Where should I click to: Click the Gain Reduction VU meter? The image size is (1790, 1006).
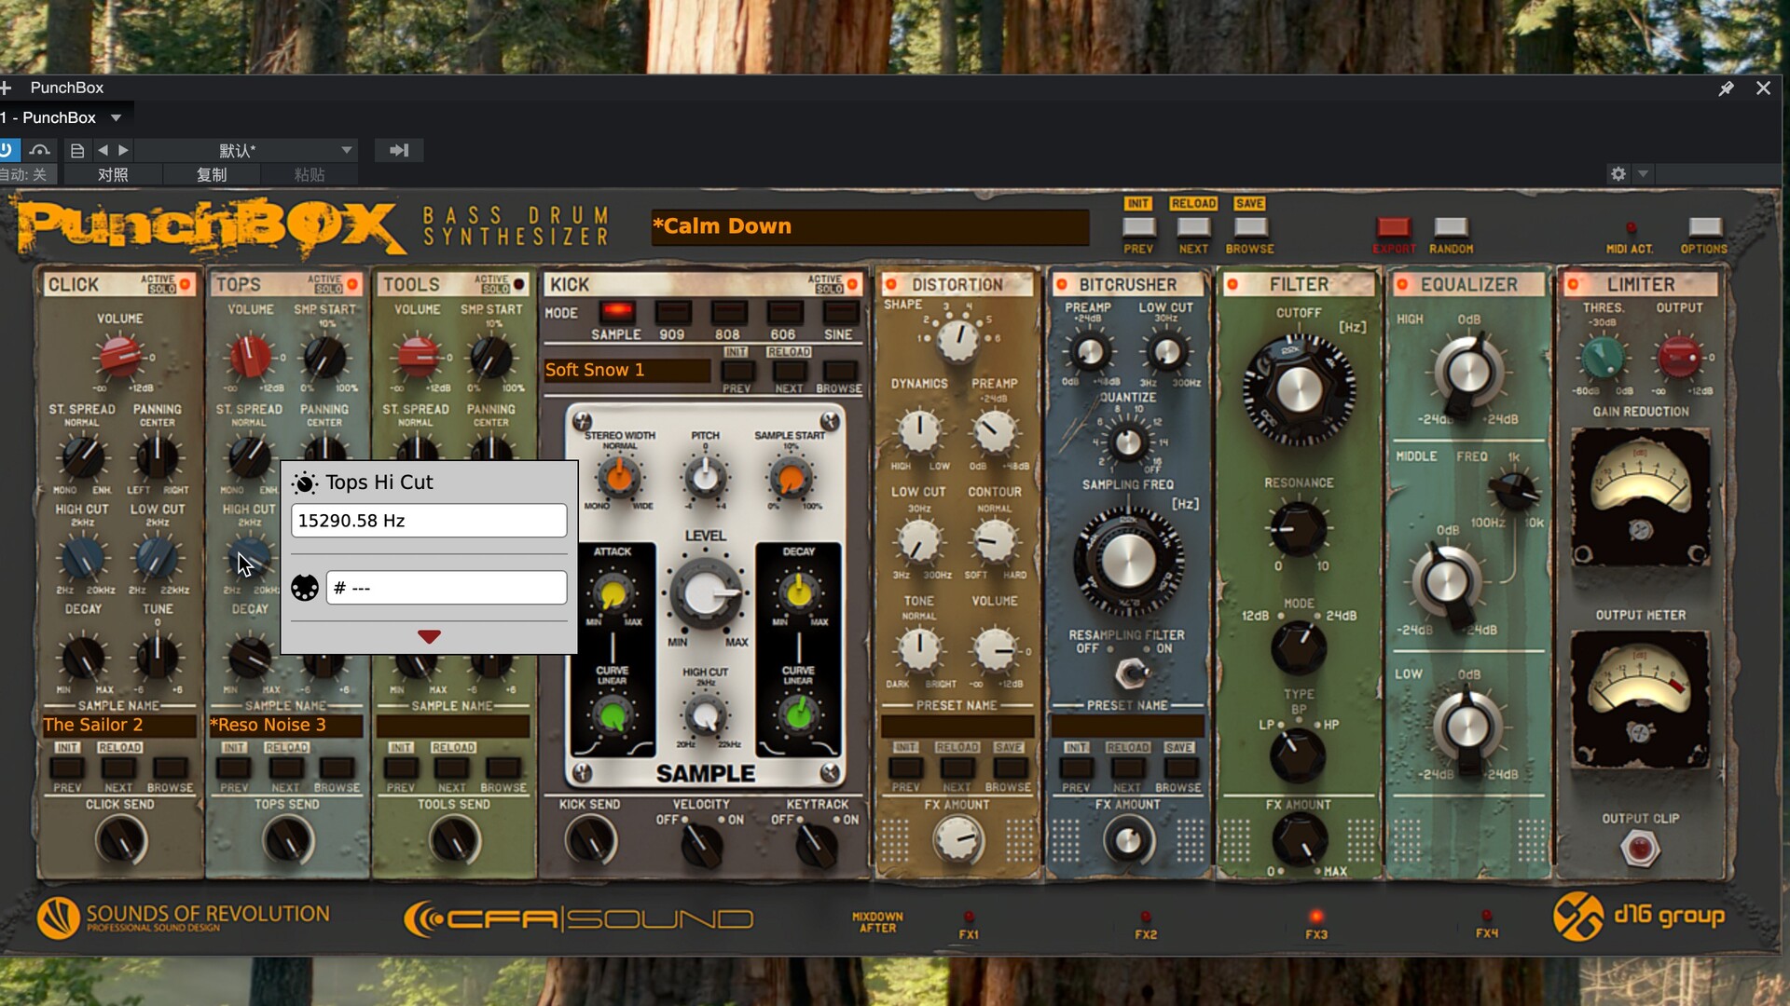pyautogui.click(x=1640, y=496)
